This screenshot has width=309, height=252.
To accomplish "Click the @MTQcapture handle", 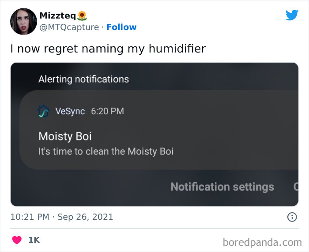I will tap(69, 27).
